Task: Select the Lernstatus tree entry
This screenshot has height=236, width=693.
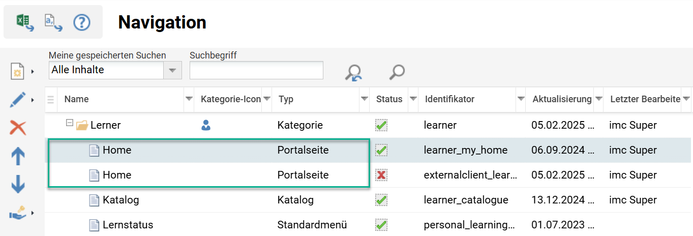Action: [128, 225]
